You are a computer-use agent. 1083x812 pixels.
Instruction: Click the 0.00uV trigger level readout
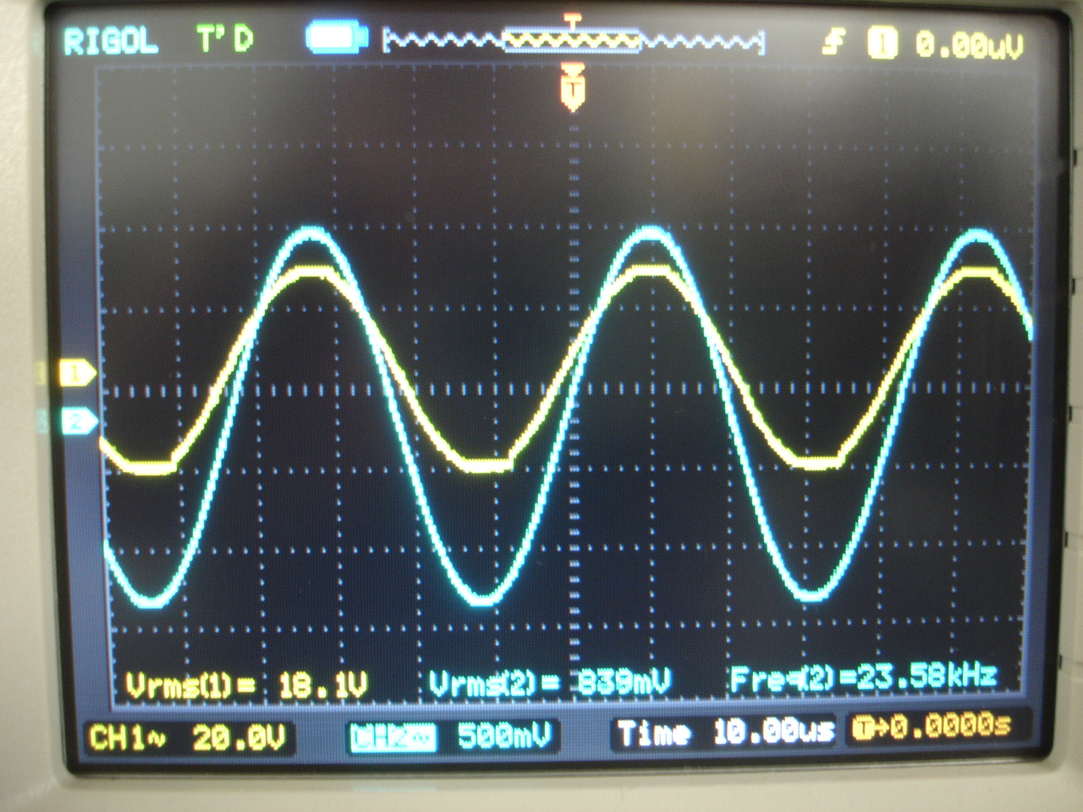click(968, 44)
